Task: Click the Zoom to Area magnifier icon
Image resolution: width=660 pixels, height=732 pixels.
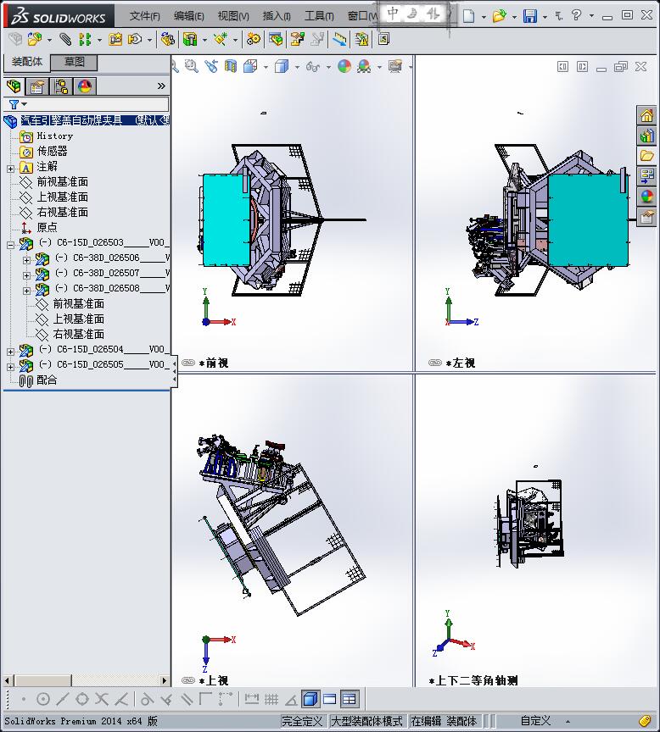Action: click(x=191, y=66)
